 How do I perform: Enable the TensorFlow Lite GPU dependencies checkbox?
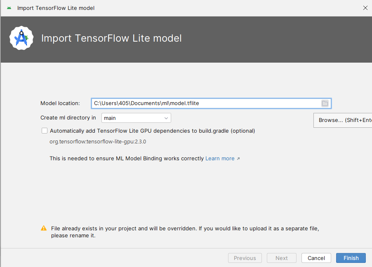[x=45, y=131]
